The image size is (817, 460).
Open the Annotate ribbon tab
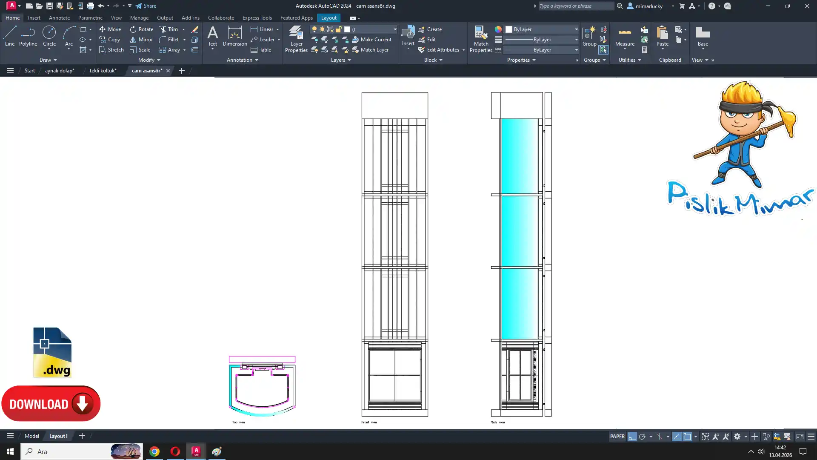[59, 18]
